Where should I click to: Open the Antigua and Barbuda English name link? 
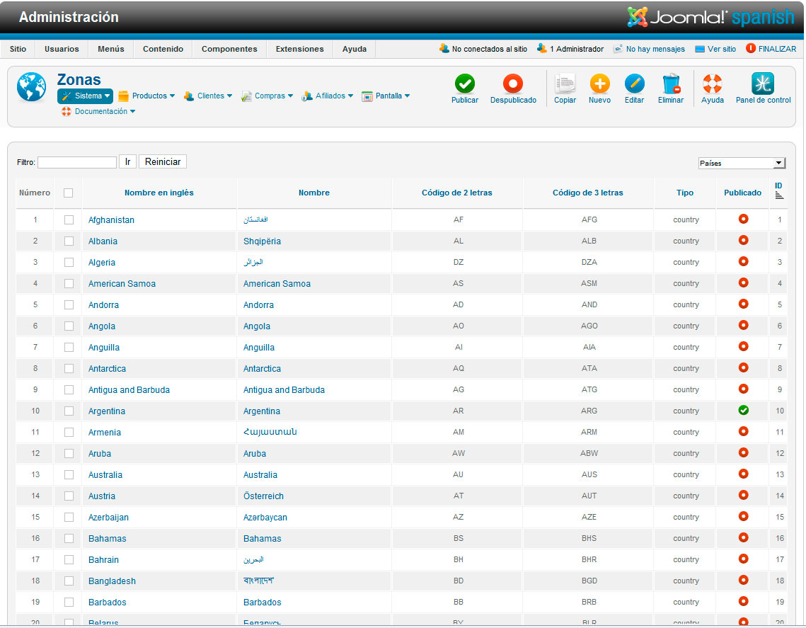pyautogui.click(x=129, y=390)
